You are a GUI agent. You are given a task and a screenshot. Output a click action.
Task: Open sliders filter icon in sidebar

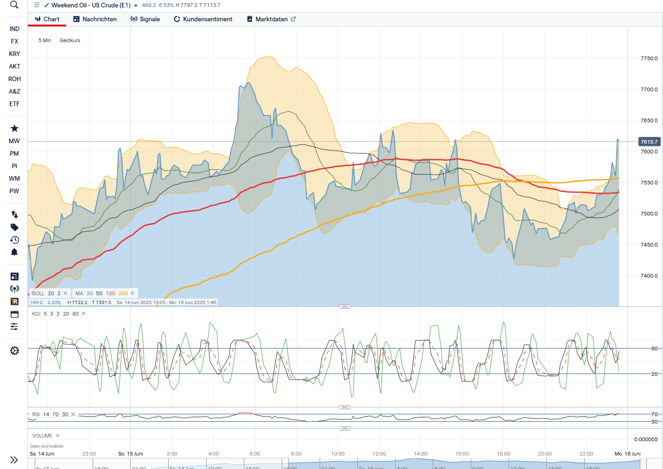tap(14, 326)
